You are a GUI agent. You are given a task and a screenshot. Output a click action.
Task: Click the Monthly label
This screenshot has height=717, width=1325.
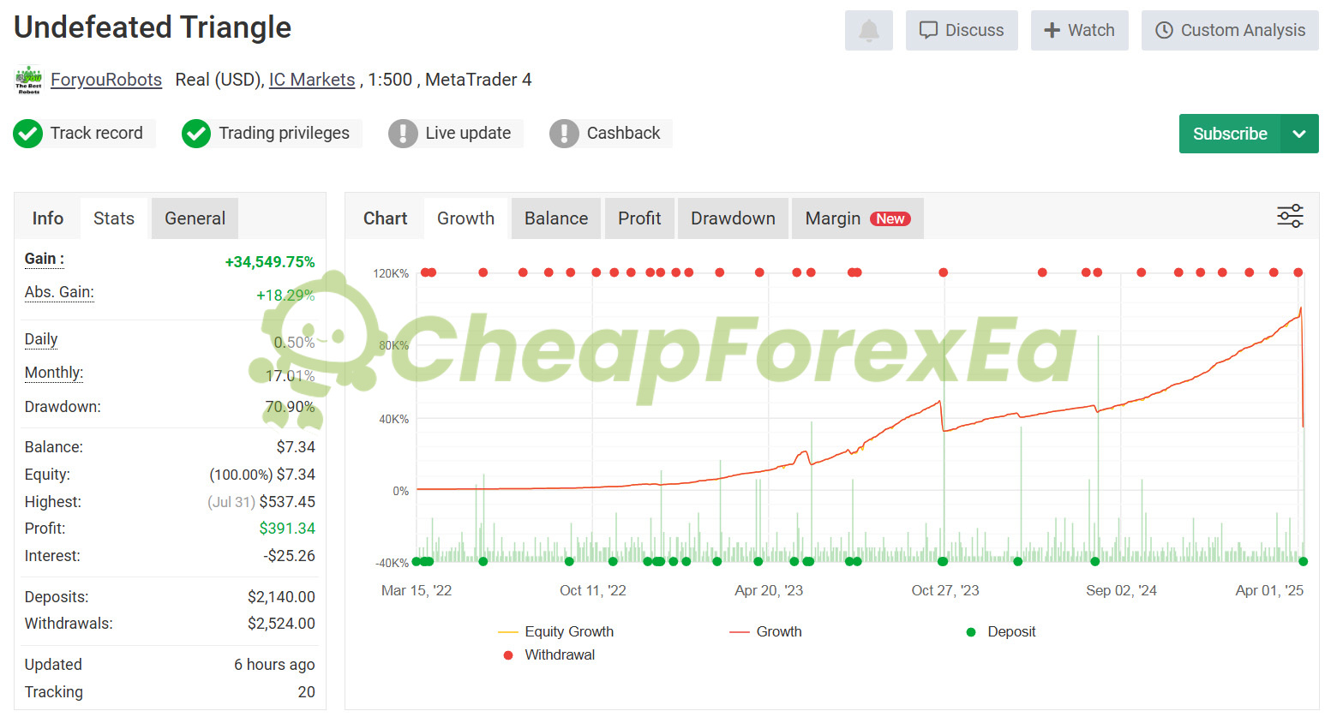tap(54, 373)
